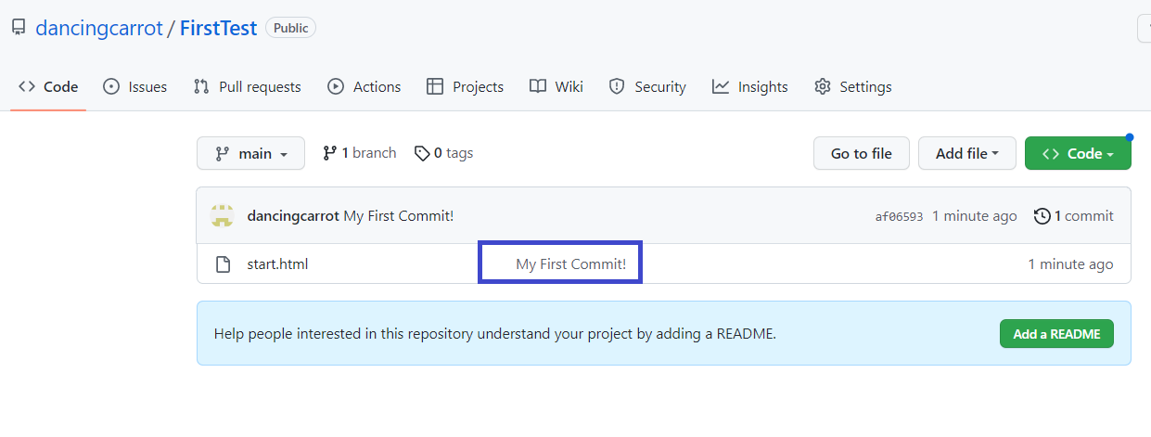Open the Wiki tab

[556, 86]
